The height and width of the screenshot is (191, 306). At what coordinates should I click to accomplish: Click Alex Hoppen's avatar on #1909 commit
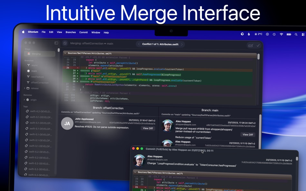pos(167,126)
